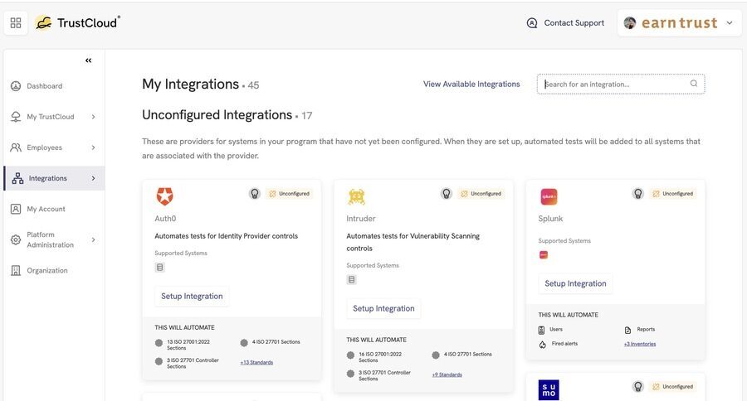Click the TrustCloud logo
The image size is (747, 401).
[78, 23]
